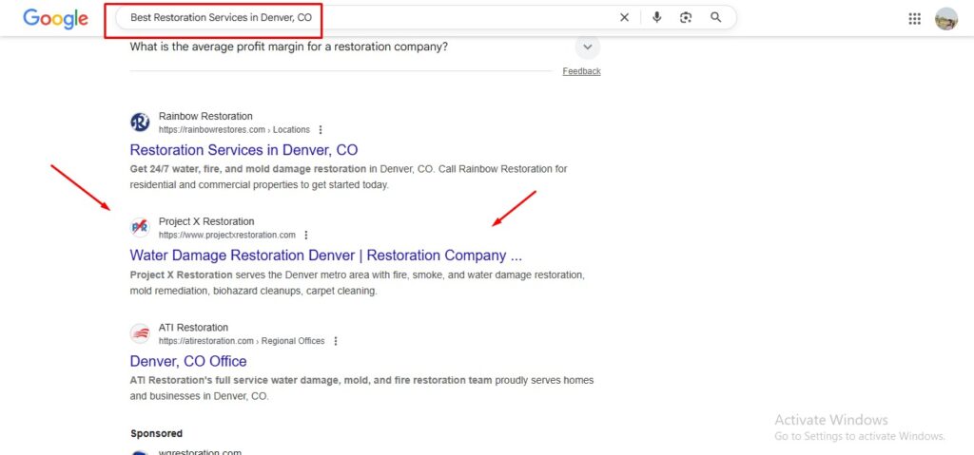This screenshot has width=974, height=455.
Task: Open the Denver, CO Office link
Action: pos(188,361)
